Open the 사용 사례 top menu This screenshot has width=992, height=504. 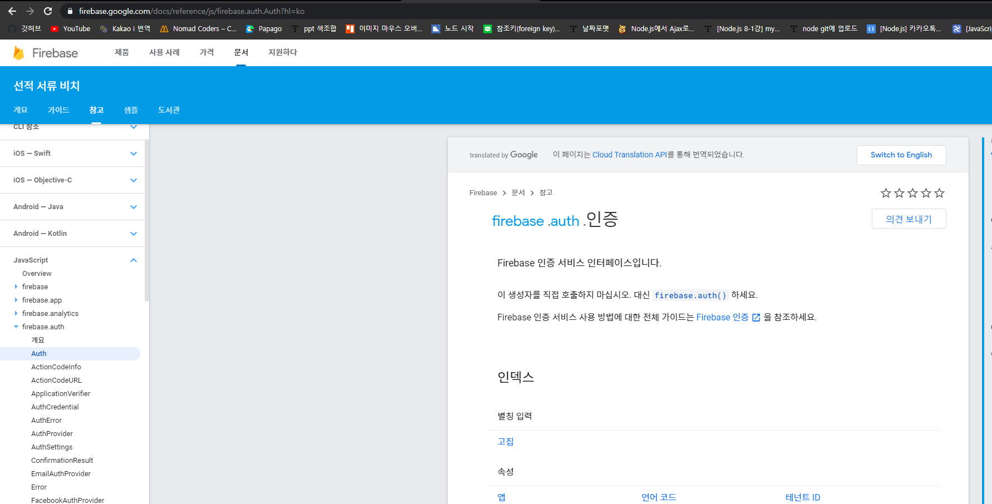(x=164, y=52)
